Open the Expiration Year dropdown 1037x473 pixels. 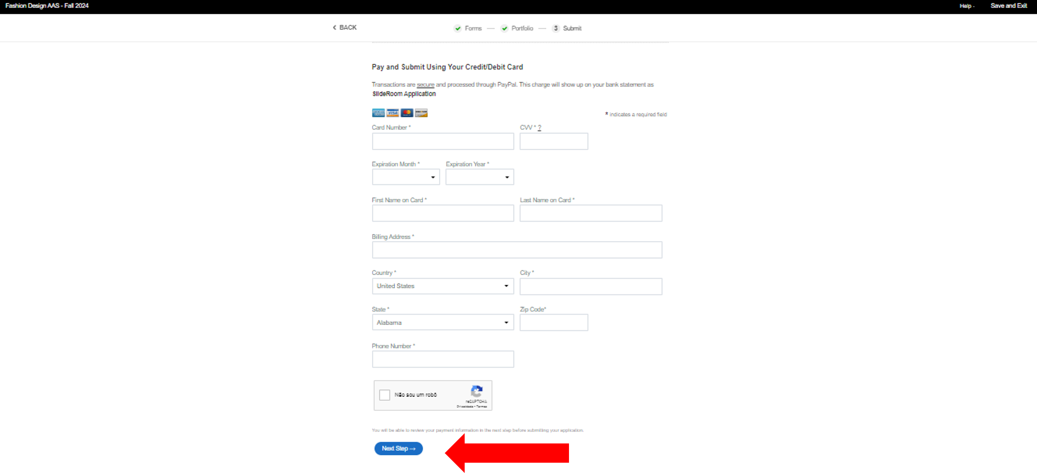(x=479, y=177)
